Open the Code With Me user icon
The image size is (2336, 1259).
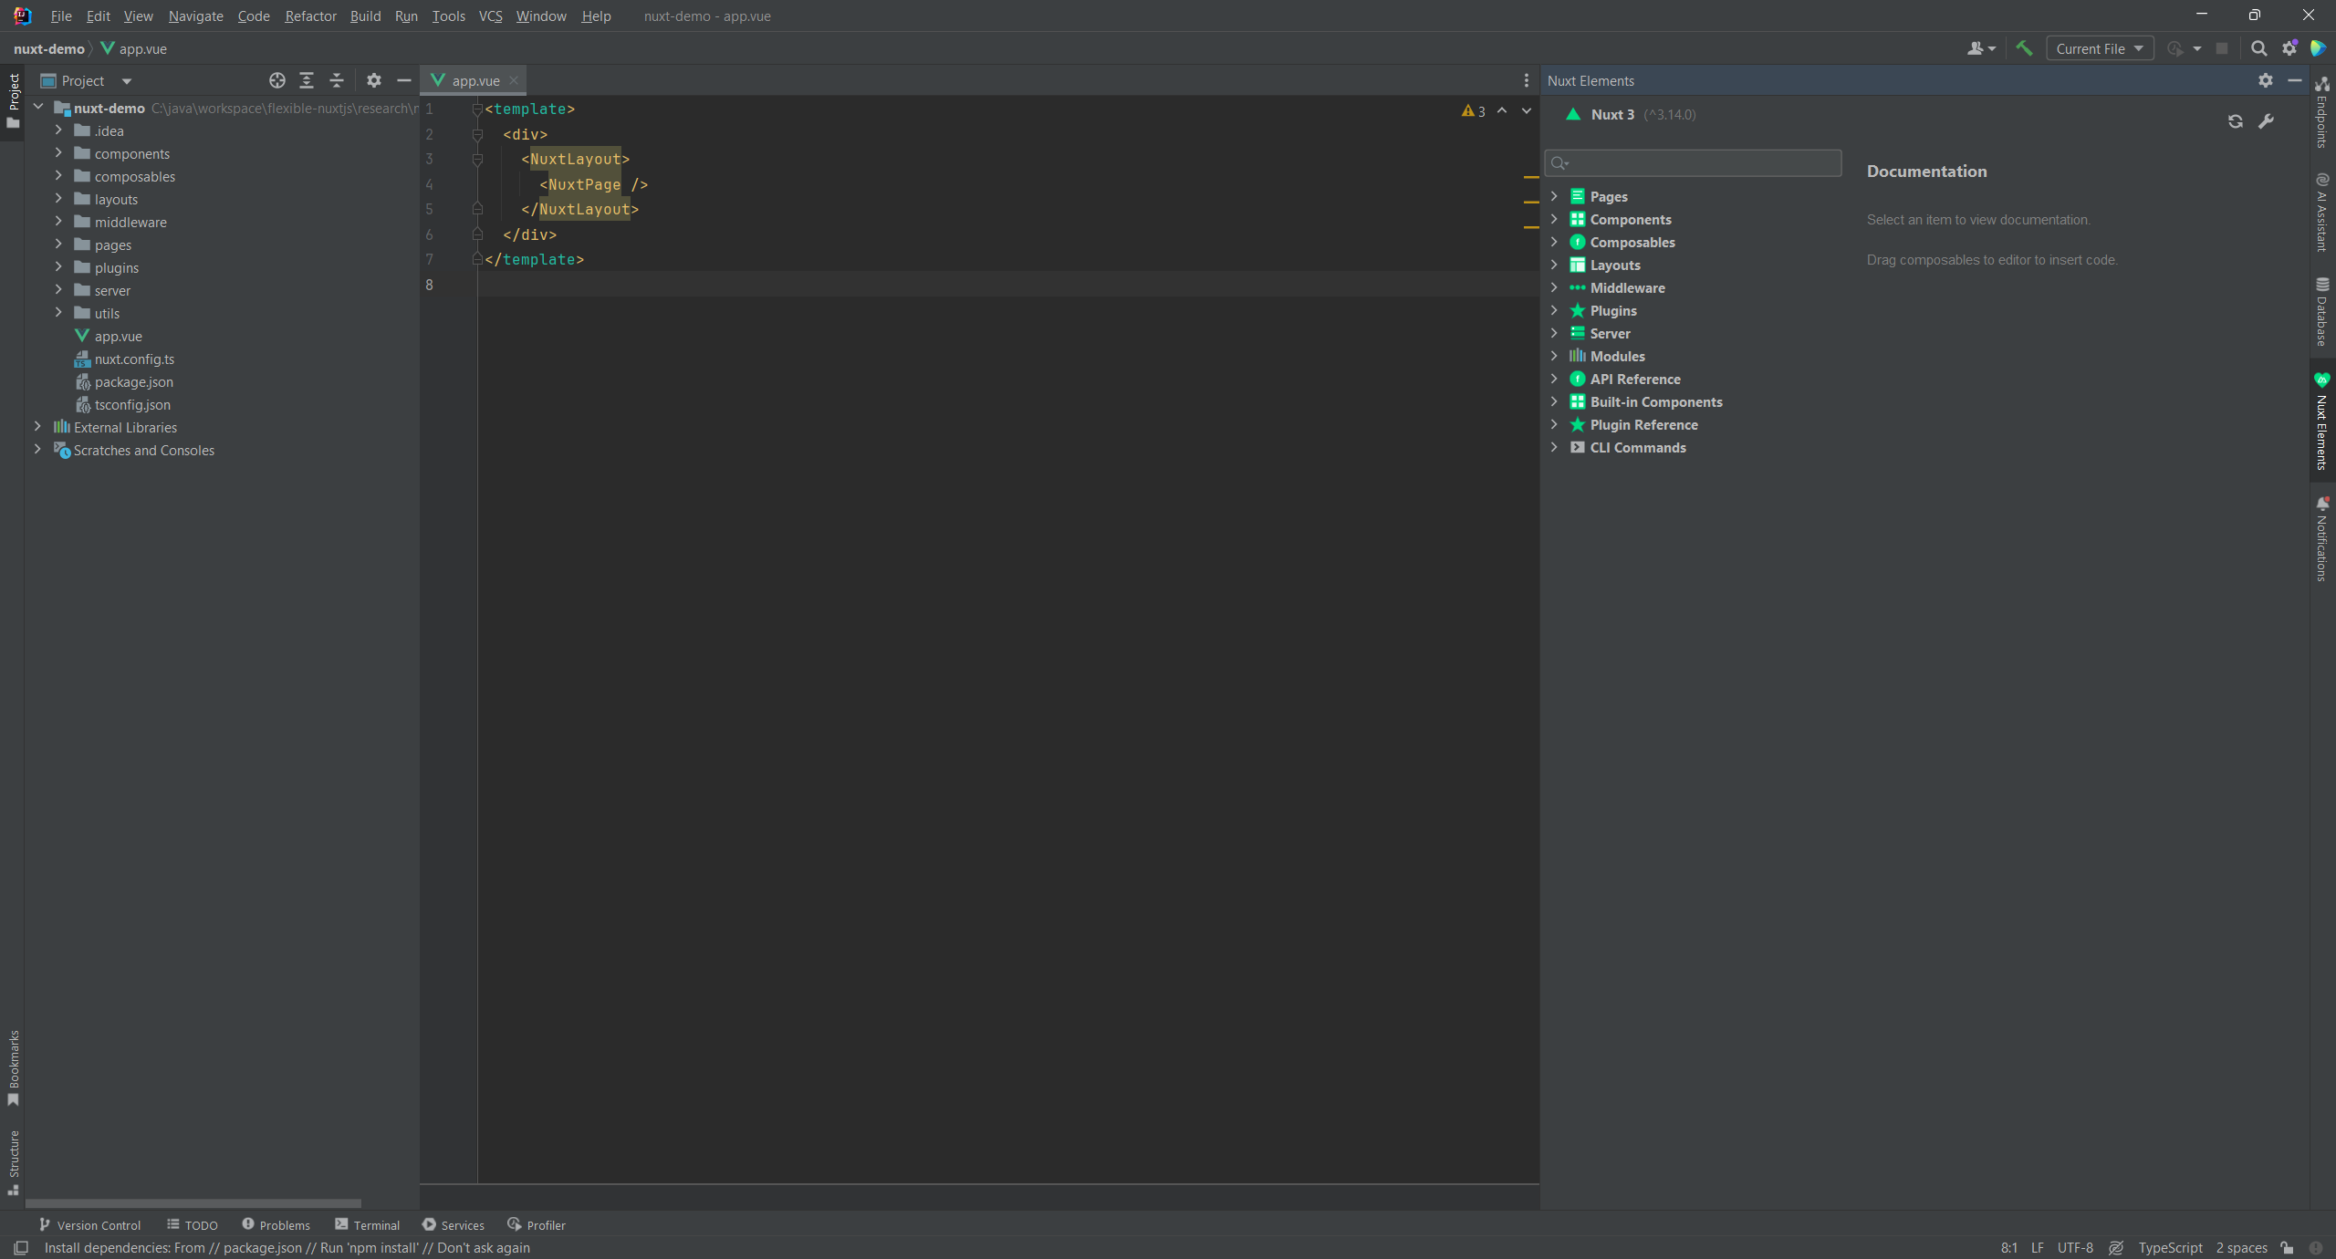point(1980,48)
